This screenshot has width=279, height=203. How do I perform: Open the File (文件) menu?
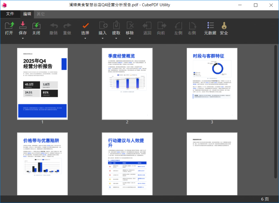pos(10,14)
